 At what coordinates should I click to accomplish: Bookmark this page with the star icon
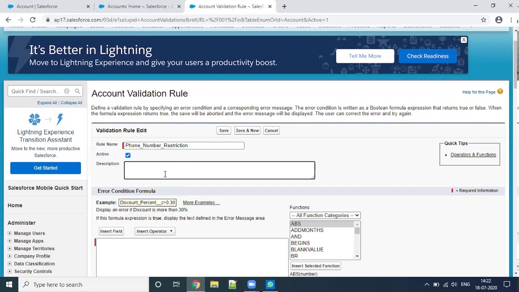coord(484,19)
